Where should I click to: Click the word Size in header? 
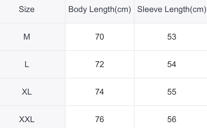(27, 9)
